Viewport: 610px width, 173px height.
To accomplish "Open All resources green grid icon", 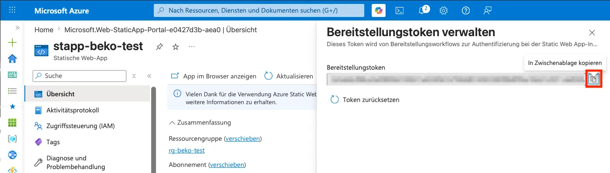I will [12, 122].
